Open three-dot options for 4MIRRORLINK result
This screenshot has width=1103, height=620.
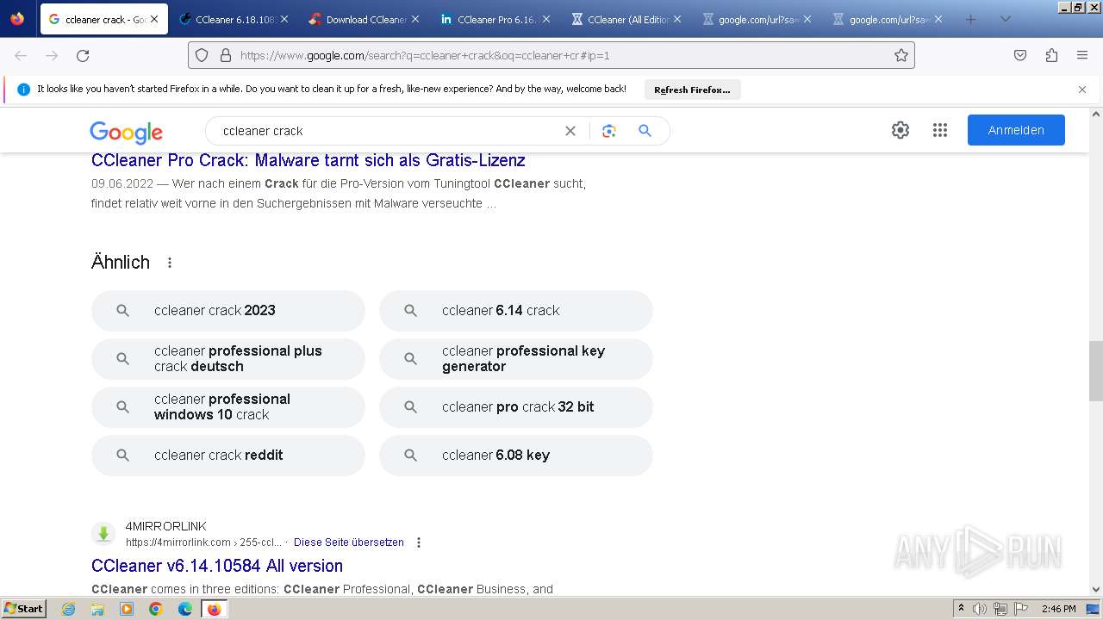click(419, 542)
